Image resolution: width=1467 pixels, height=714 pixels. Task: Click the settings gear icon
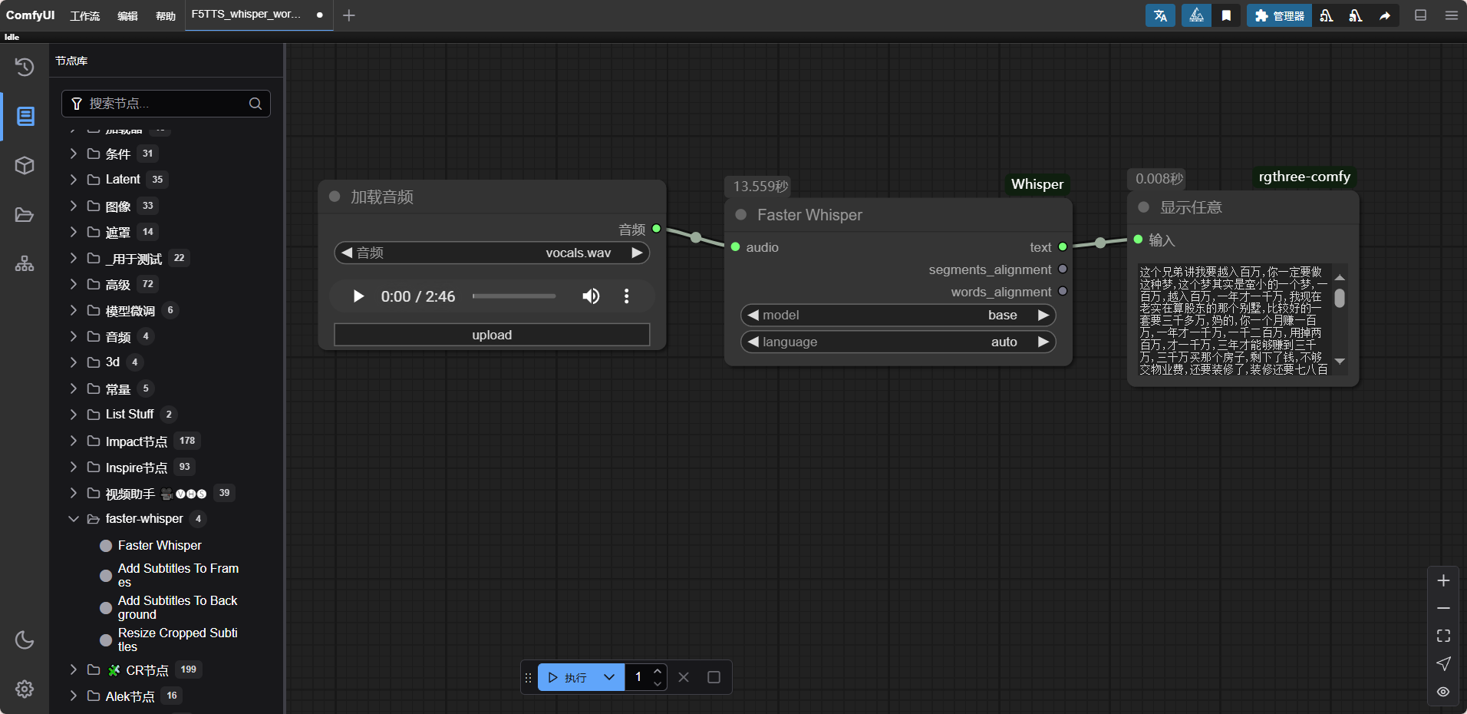(25, 689)
